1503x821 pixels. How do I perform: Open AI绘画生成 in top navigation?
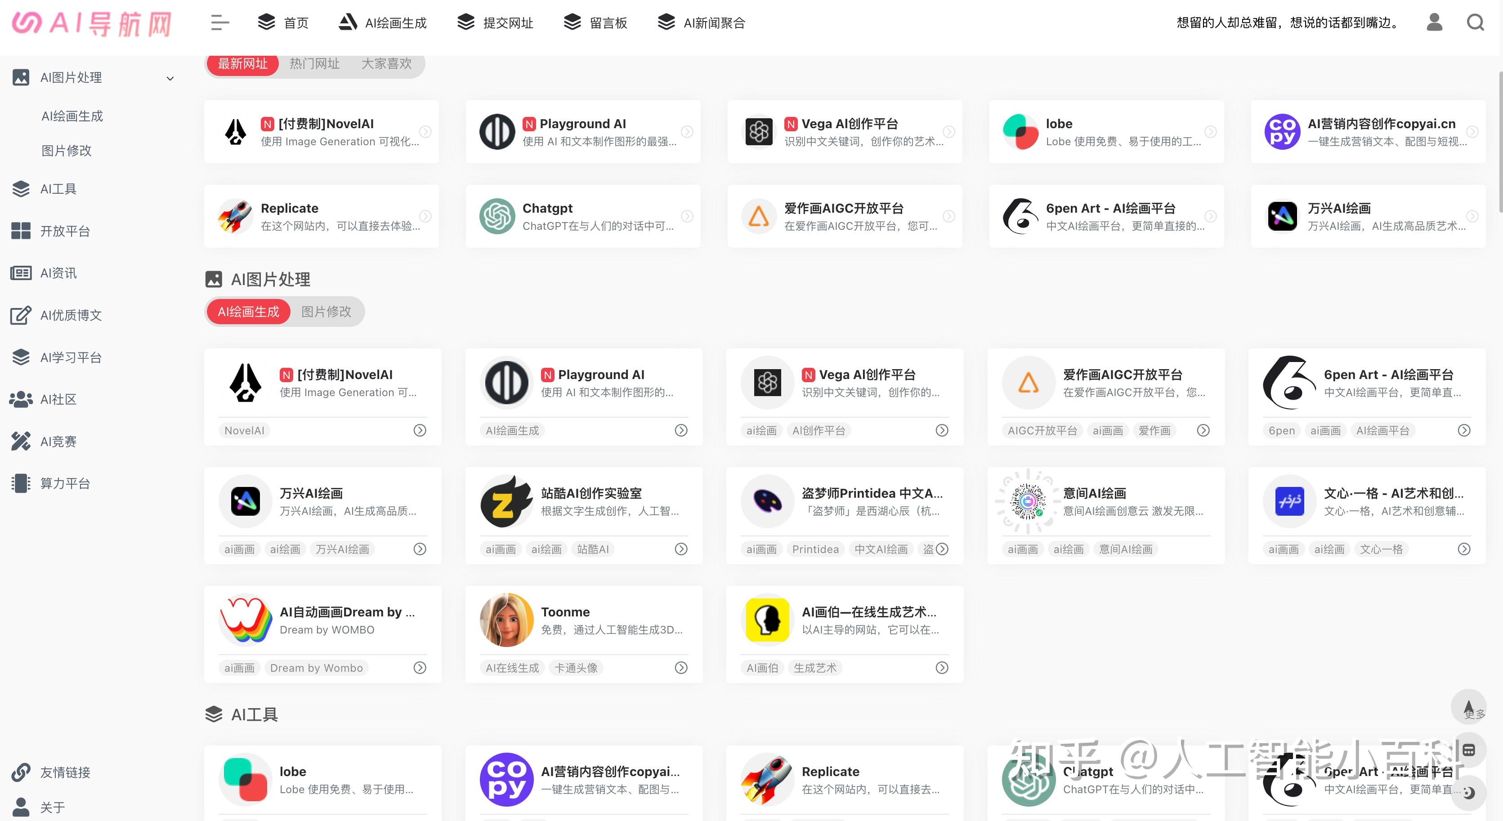point(383,23)
